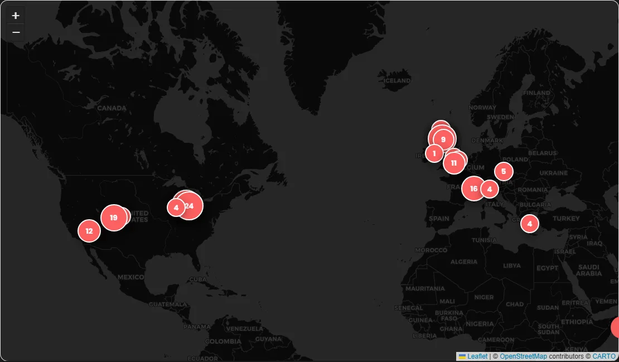Viewport: 619px width, 362px height.
Task: Click the VENEZUELA country label
Action: tap(245, 329)
